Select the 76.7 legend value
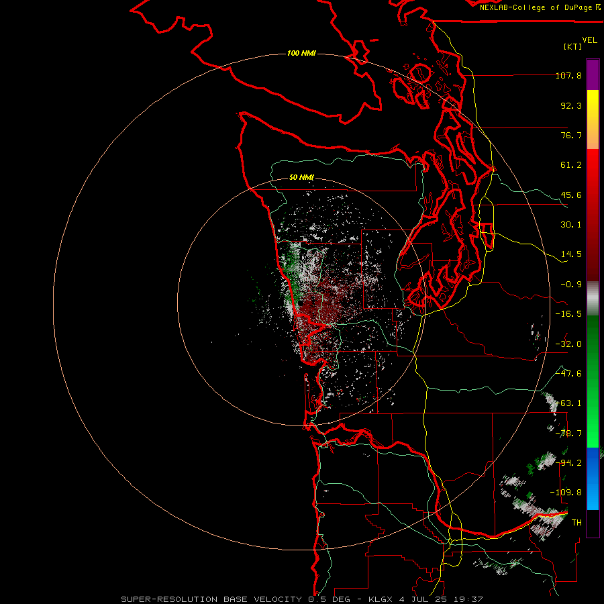The height and width of the screenshot is (604, 604). point(571,135)
